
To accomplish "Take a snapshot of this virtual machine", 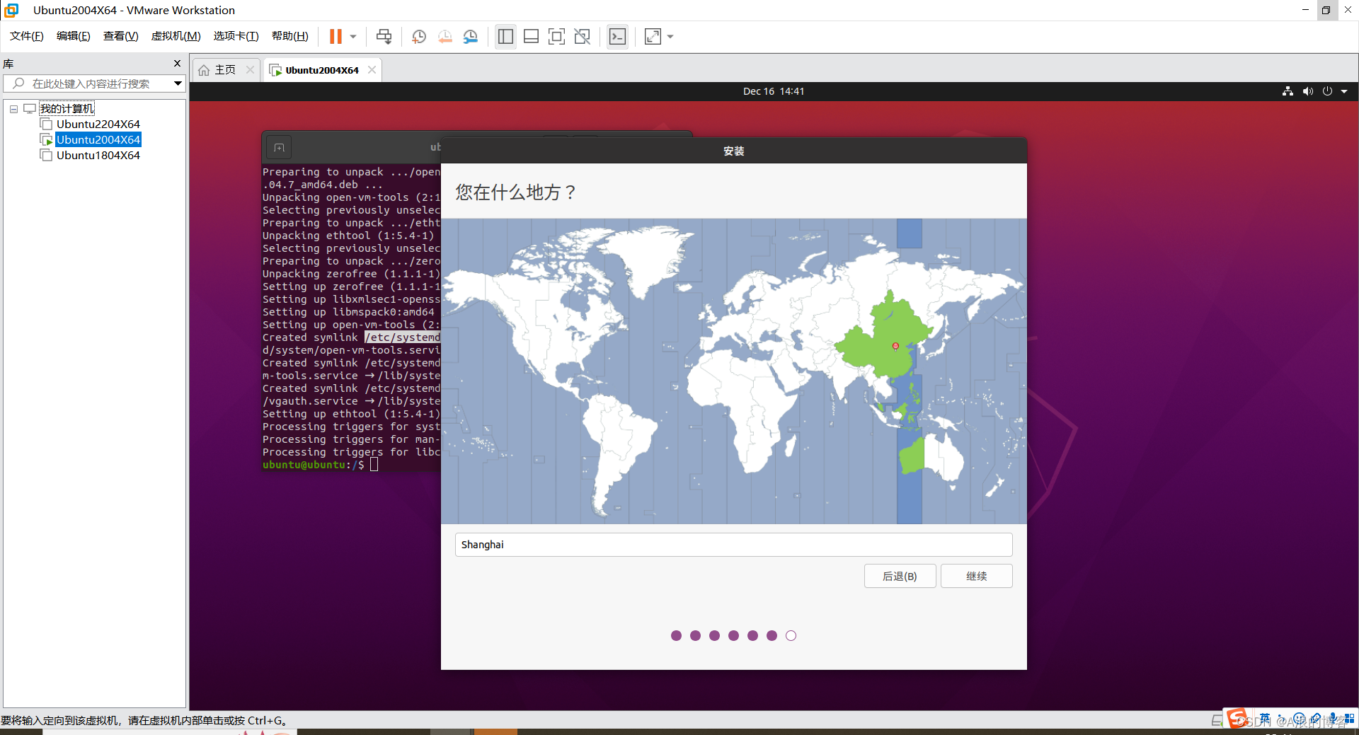I will [419, 37].
